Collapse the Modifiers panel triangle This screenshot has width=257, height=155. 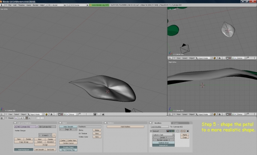(x=150, y=123)
